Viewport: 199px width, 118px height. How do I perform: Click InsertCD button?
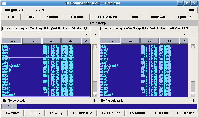click(x=158, y=17)
